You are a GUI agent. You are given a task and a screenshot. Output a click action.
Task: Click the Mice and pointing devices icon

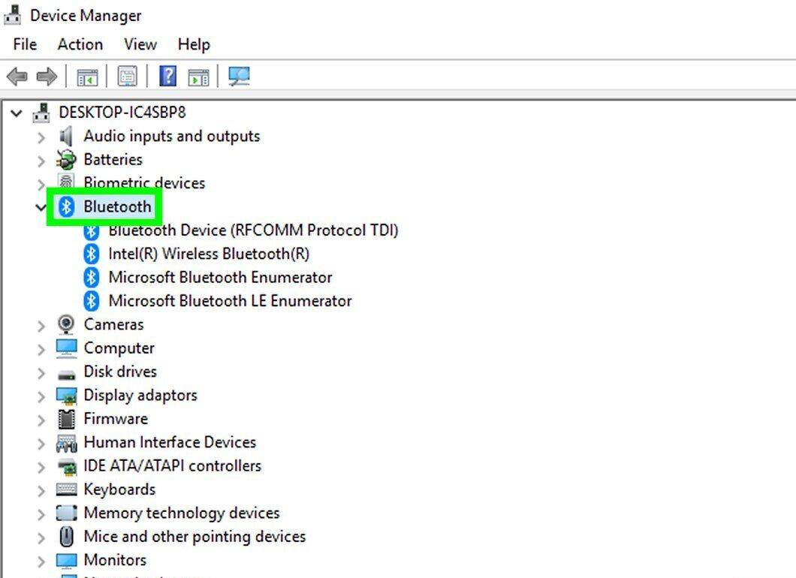(x=66, y=537)
